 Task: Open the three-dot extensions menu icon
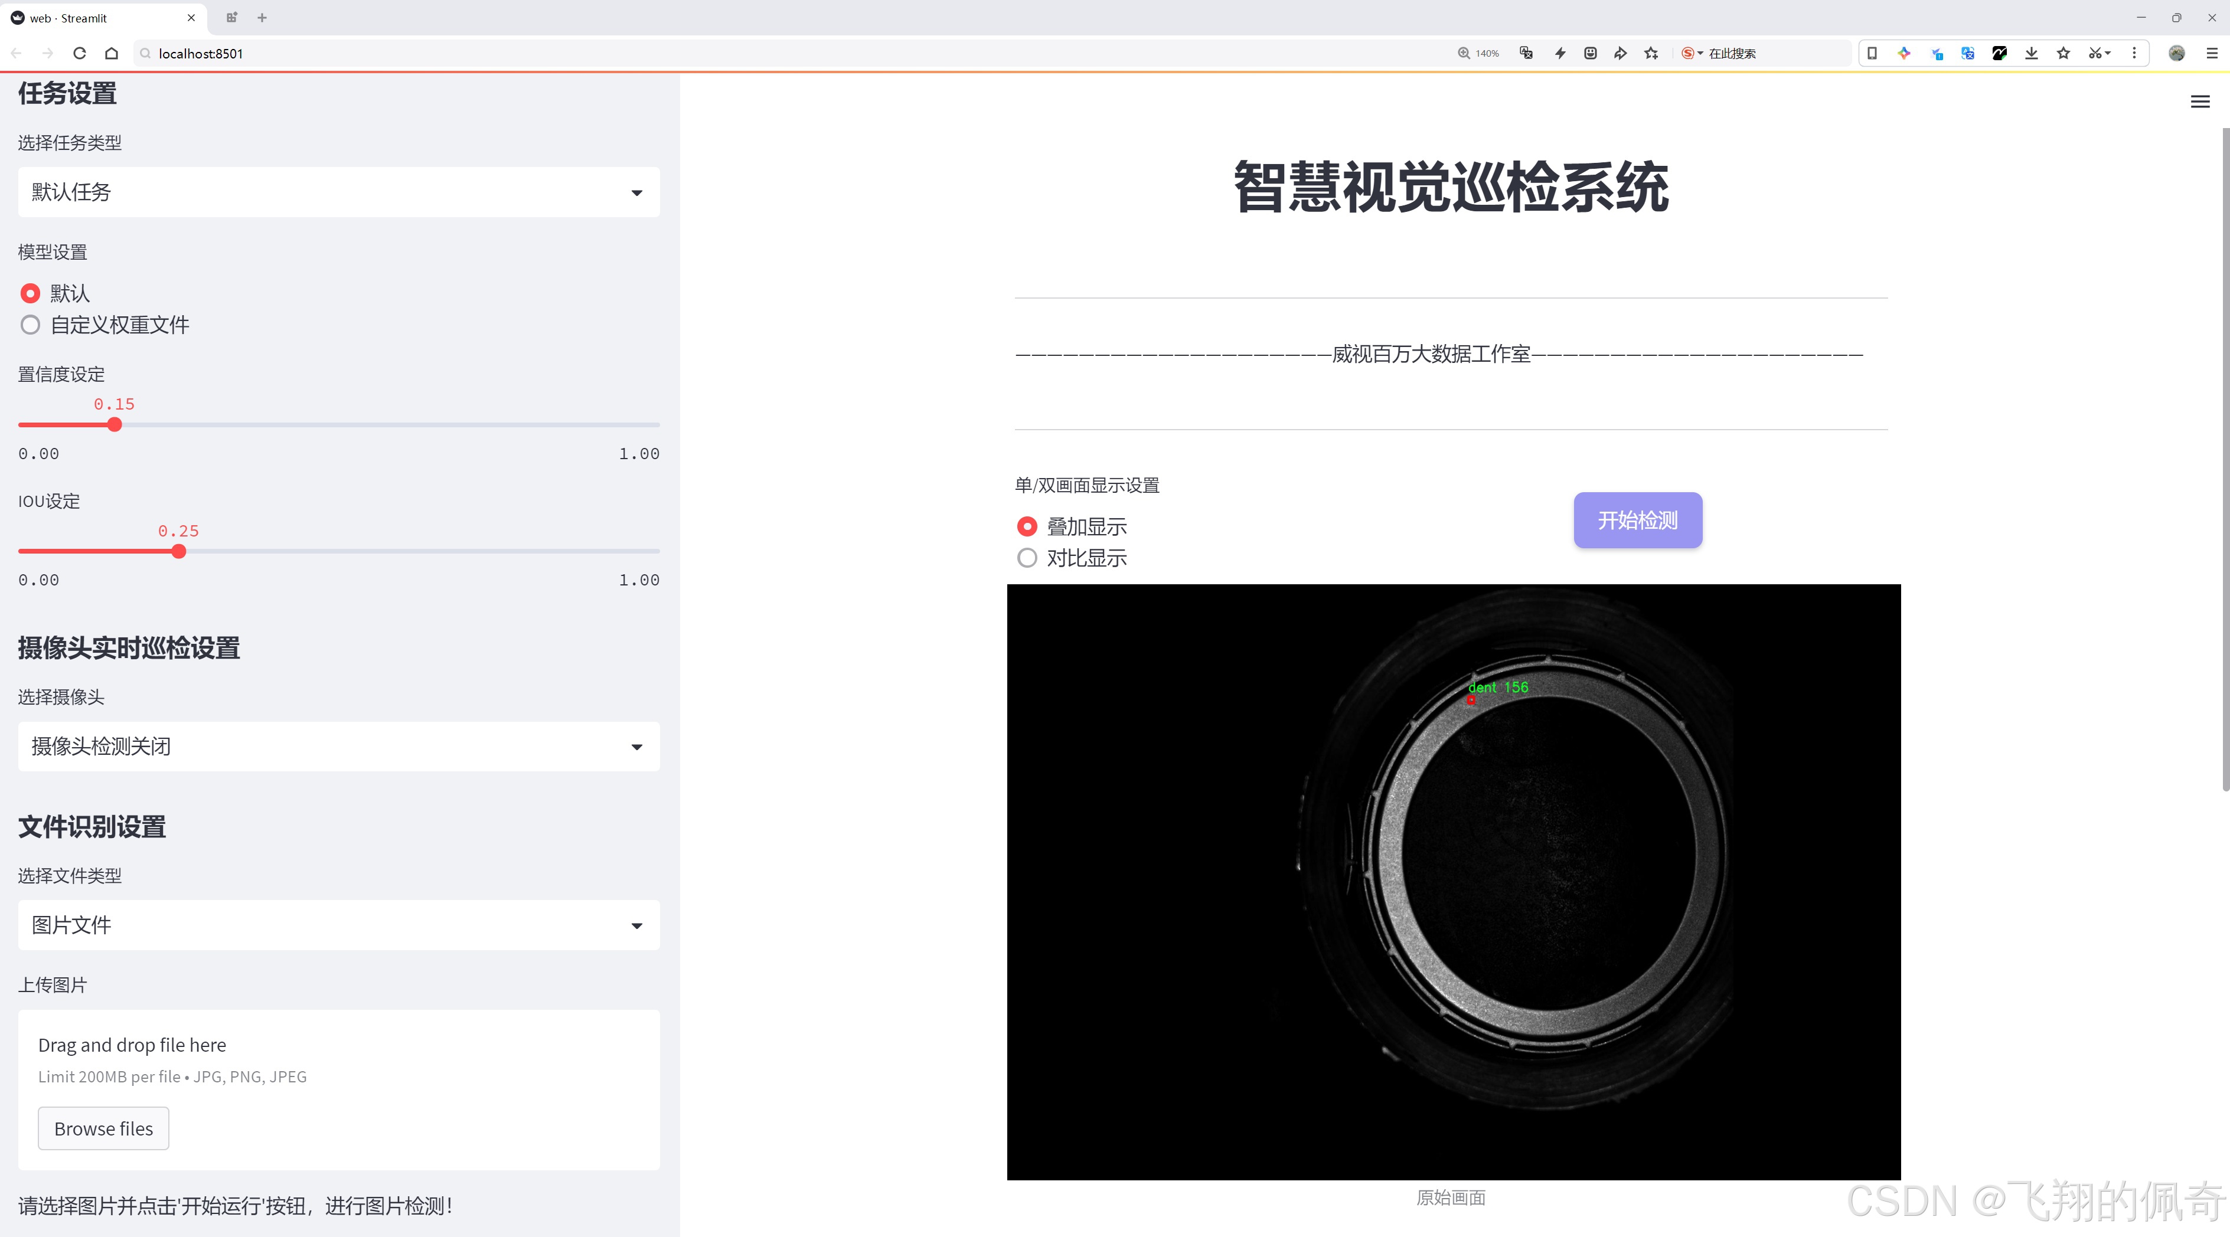[x=2135, y=53]
